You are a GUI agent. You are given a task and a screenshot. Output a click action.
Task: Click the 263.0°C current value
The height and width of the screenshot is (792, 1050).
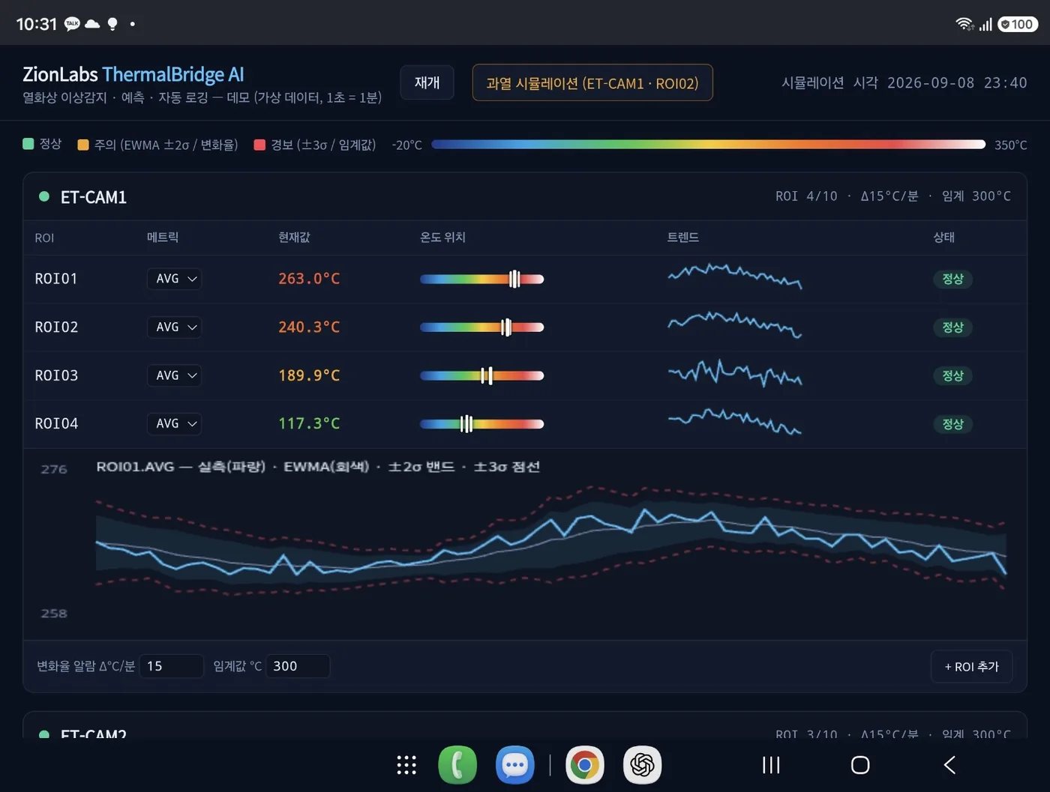coord(309,279)
